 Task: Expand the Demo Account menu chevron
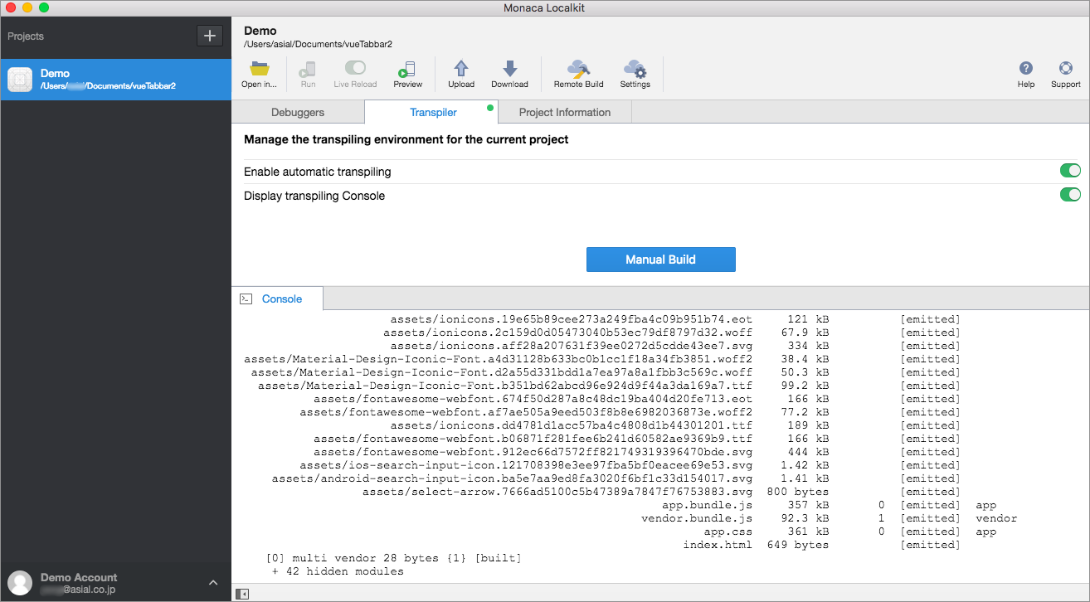(213, 583)
